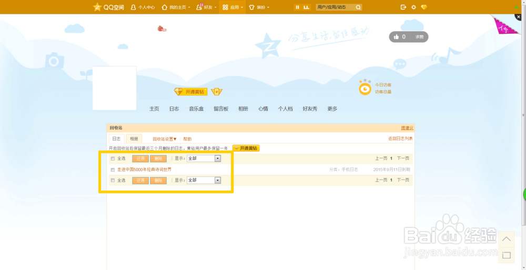
Task: Open 个人中心 in top bar
Action: point(143,7)
